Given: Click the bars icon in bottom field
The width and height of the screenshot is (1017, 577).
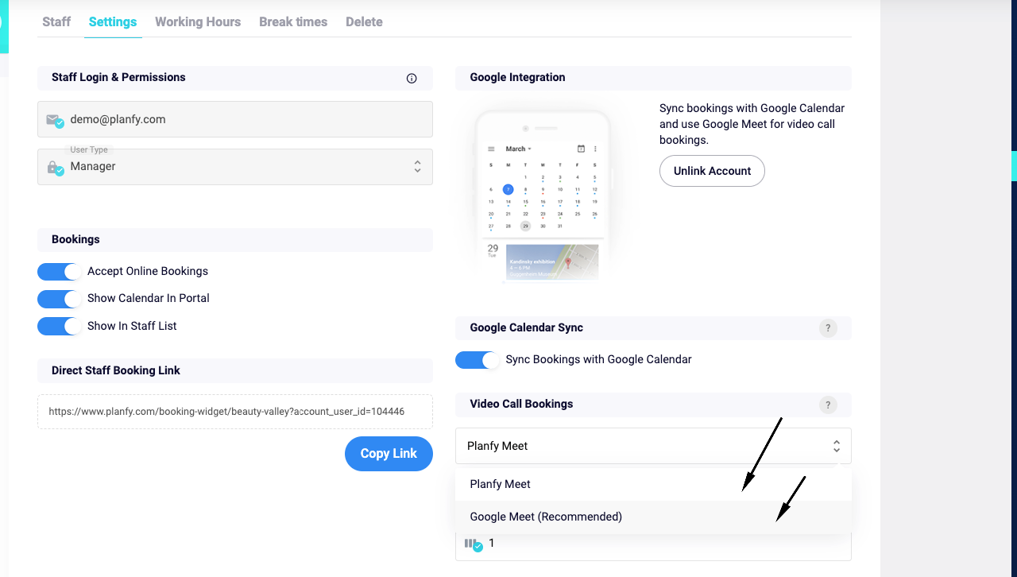Looking at the screenshot, I should (473, 544).
